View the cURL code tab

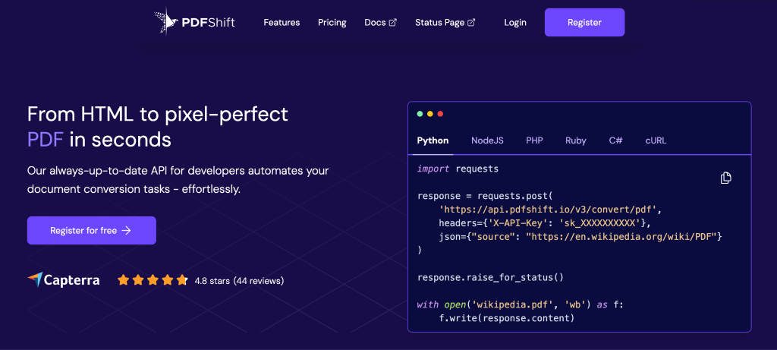pos(656,140)
